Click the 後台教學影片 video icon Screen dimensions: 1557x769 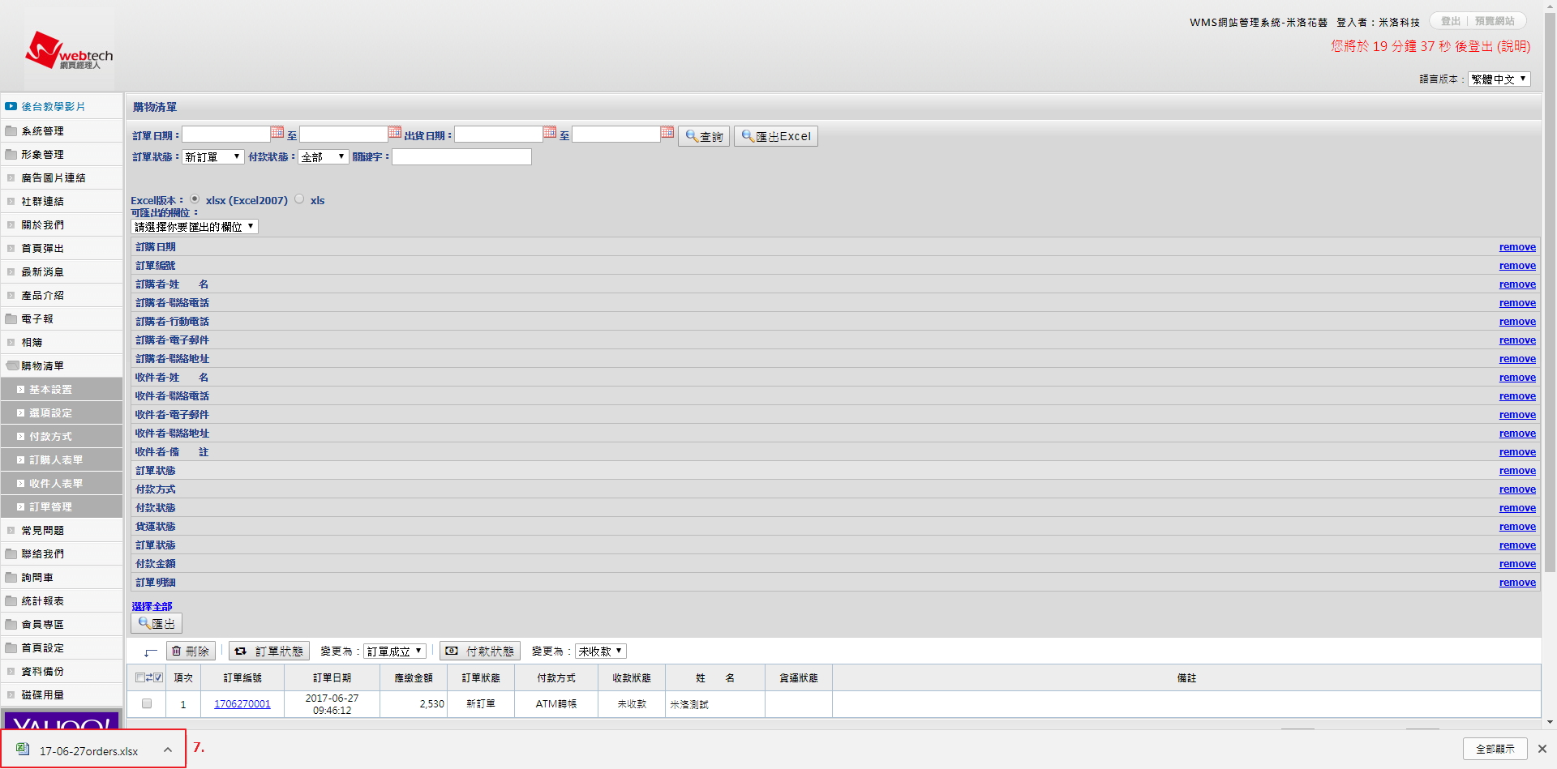[11, 106]
